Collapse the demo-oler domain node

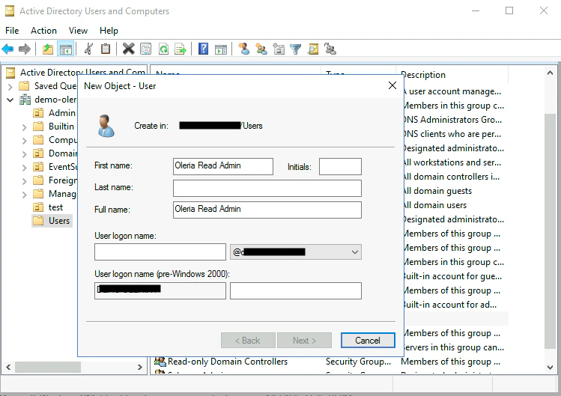tap(10, 100)
